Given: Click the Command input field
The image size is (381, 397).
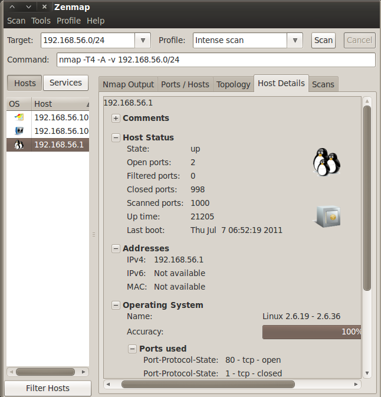Looking at the screenshot, I should pyautogui.click(x=215, y=60).
